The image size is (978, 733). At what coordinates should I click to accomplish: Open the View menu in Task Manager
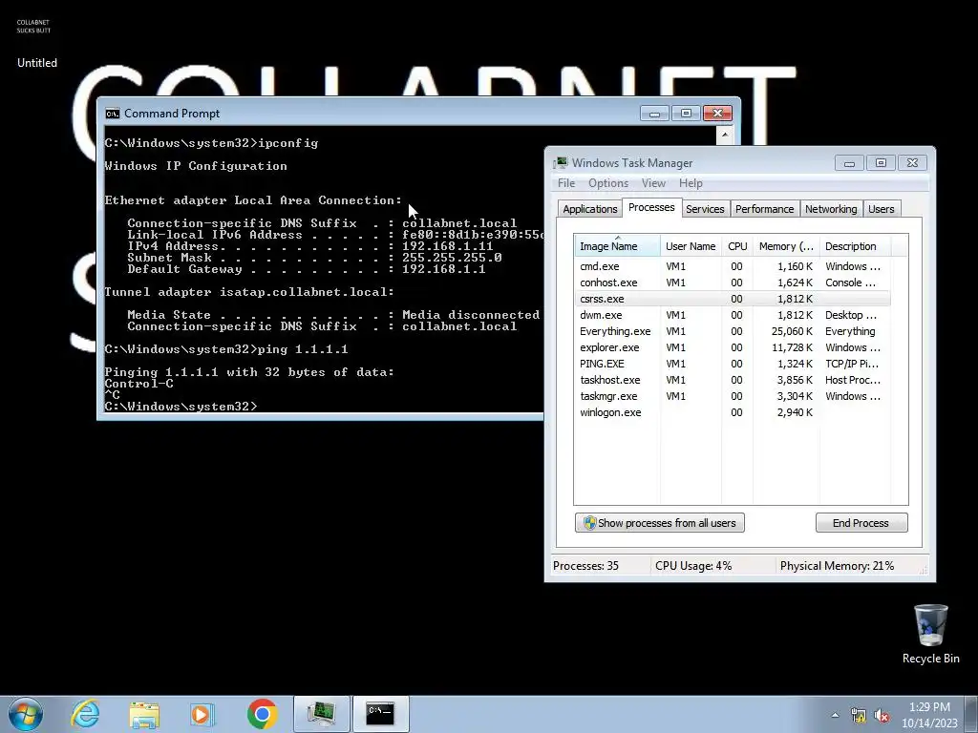(653, 183)
